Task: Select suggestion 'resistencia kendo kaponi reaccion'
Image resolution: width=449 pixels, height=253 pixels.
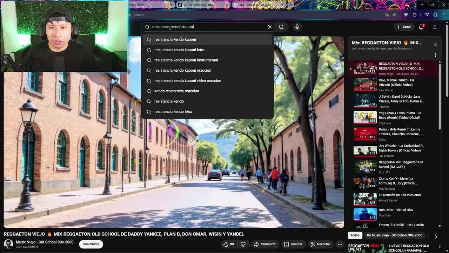Action: [x=207, y=70]
